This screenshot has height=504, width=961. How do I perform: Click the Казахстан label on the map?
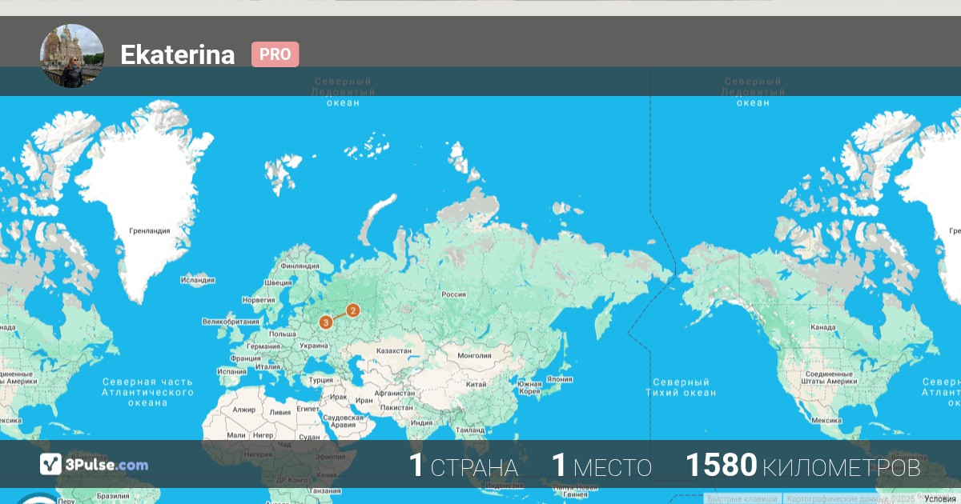(x=393, y=350)
